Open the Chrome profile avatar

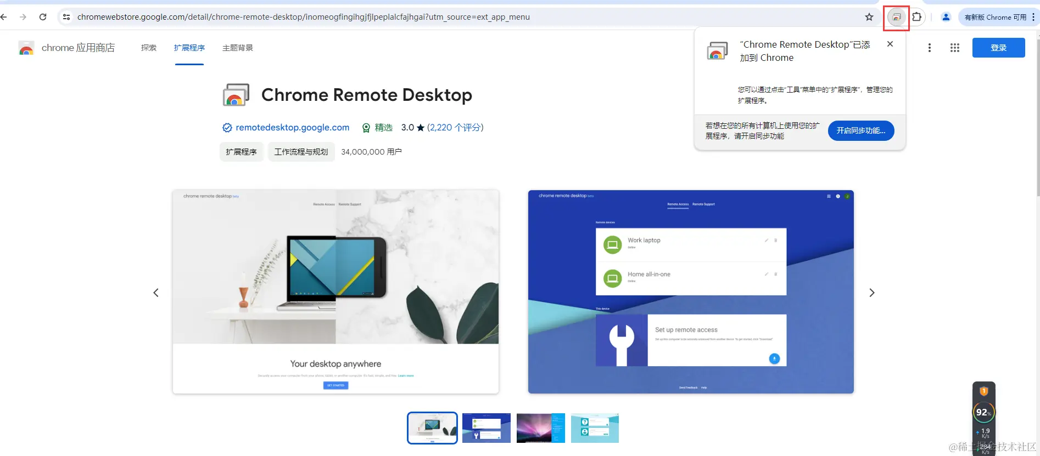pyautogui.click(x=946, y=17)
